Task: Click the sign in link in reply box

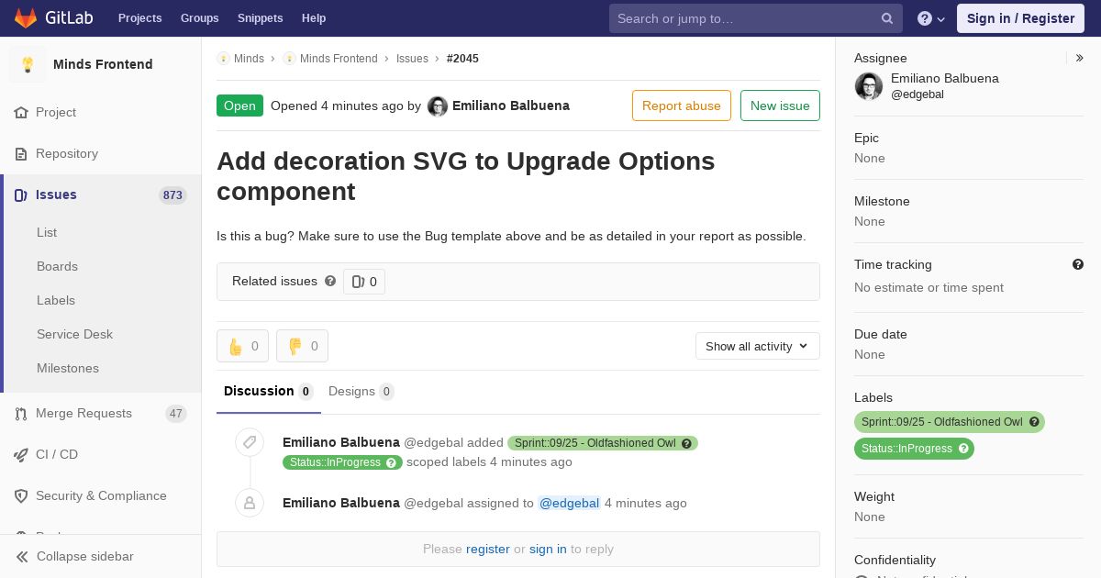Action: [548, 549]
